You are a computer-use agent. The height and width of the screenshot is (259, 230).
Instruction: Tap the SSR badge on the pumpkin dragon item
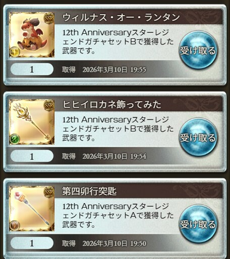point(49,18)
